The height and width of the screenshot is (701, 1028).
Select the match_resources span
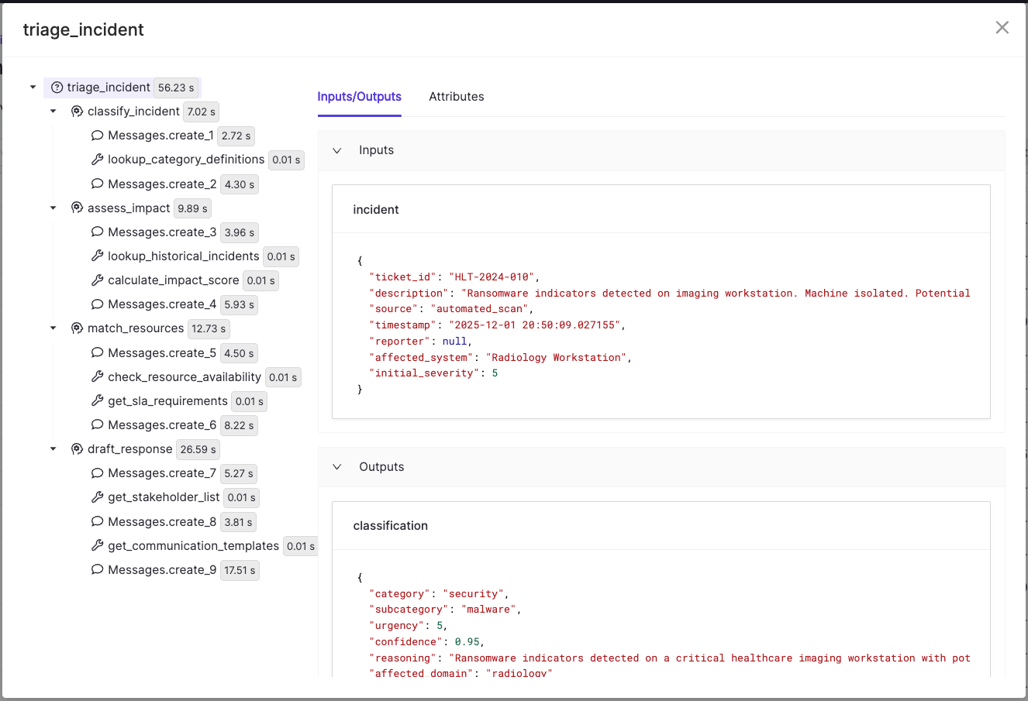(136, 328)
